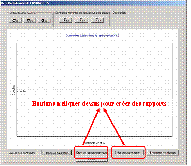Image resolution: width=191 pixels, height=166 pixels.
Task: Click Enregistrer les résultats
Action: point(163,153)
